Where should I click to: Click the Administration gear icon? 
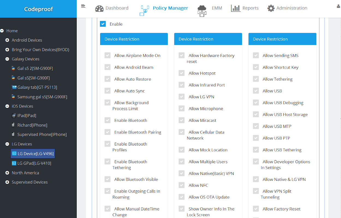[271, 8]
